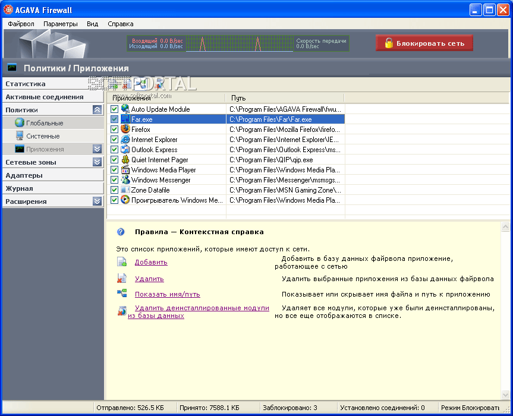The image size is (513, 416).
Task: Select the Windows Messenger icon
Action: click(x=125, y=179)
